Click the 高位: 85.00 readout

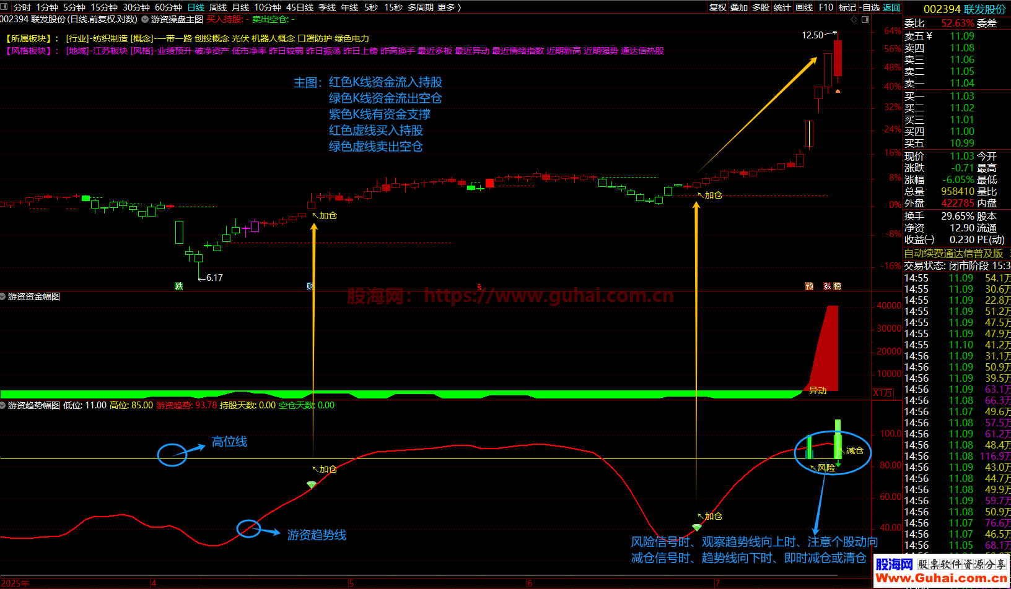(x=131, y=405)
